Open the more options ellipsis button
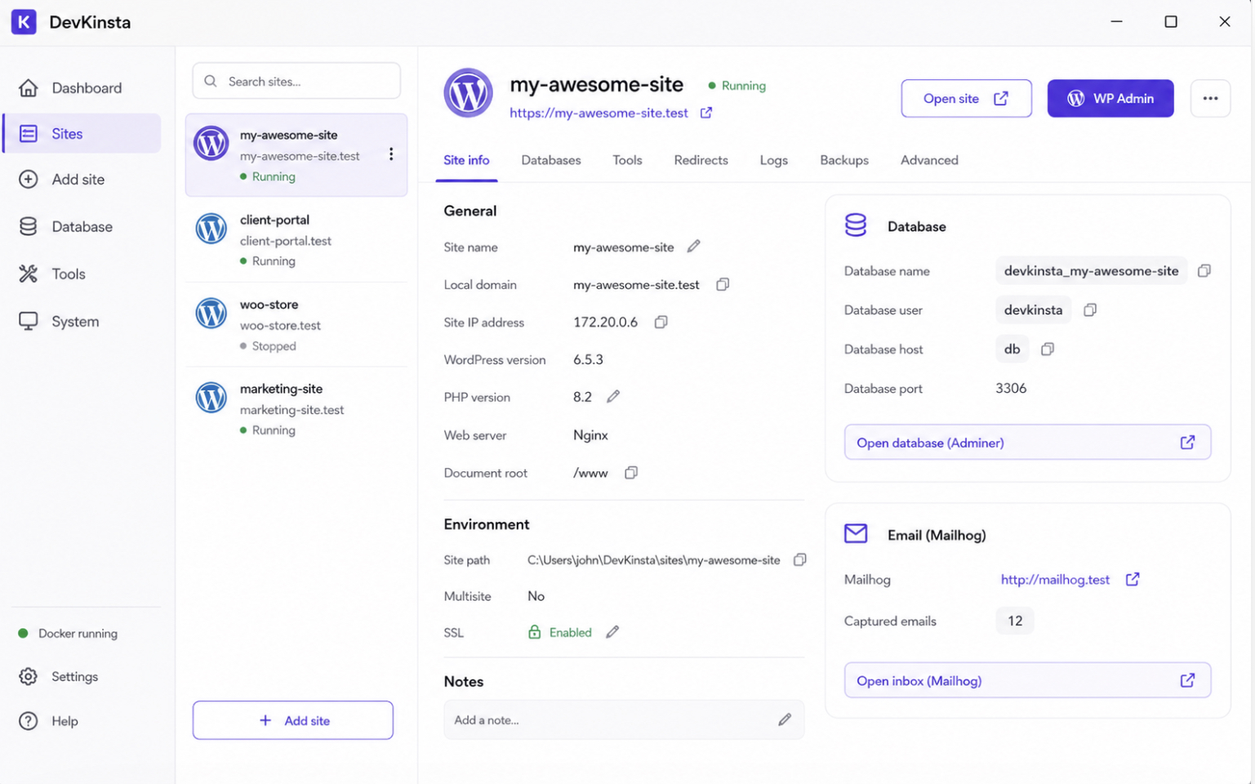 (1210, 98)
